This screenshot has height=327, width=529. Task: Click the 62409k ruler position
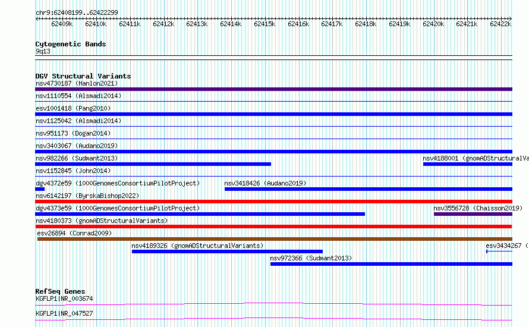[62, 24]
